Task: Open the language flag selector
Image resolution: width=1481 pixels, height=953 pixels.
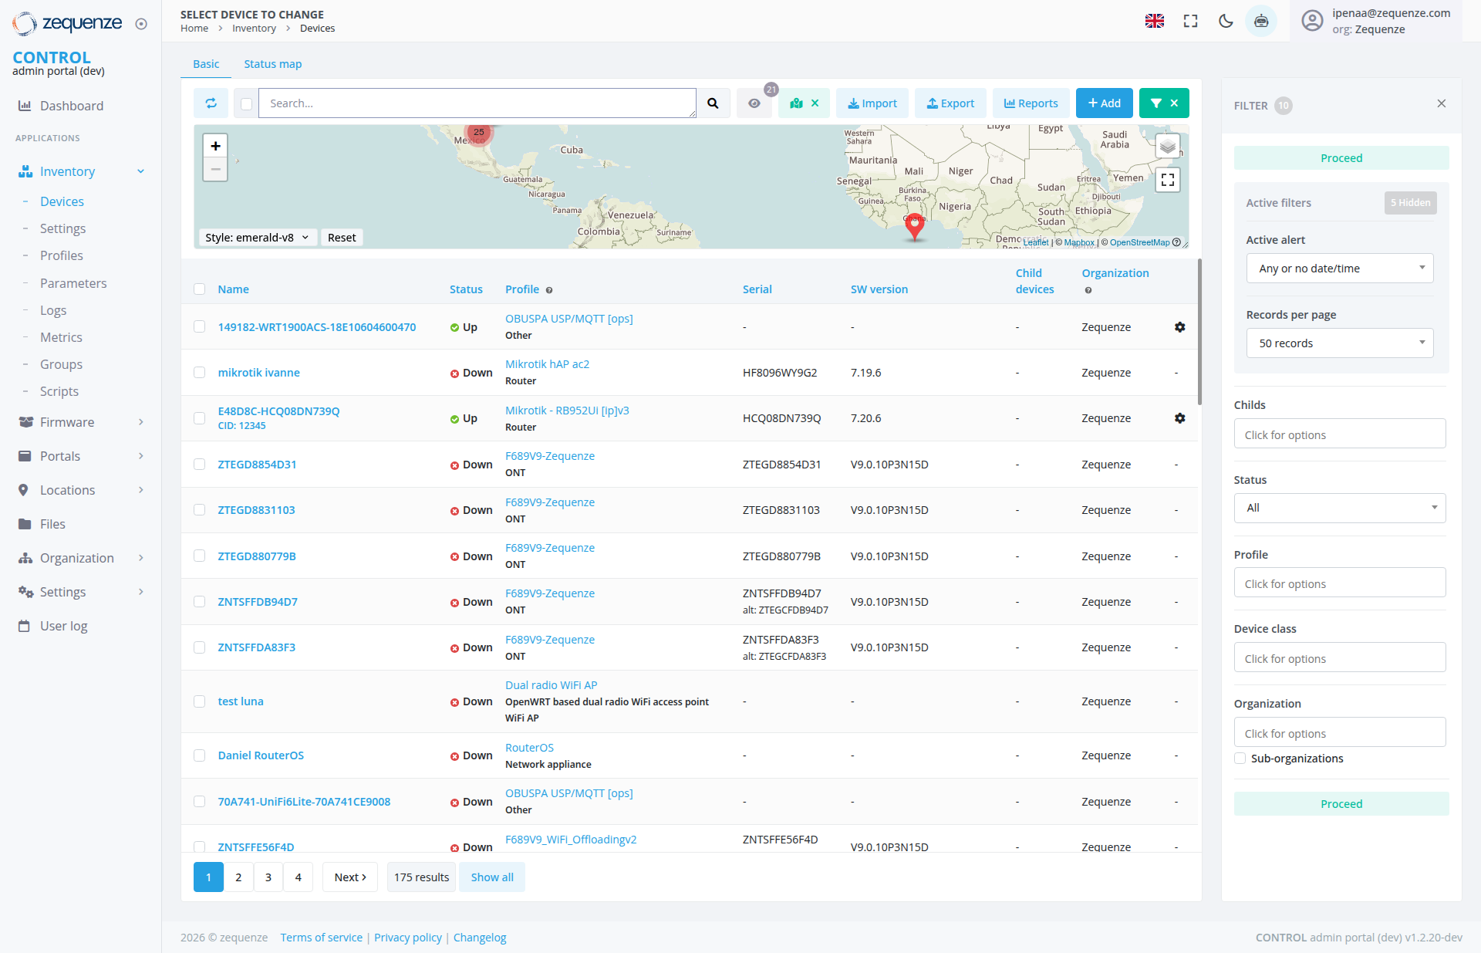Action: 1154,21
